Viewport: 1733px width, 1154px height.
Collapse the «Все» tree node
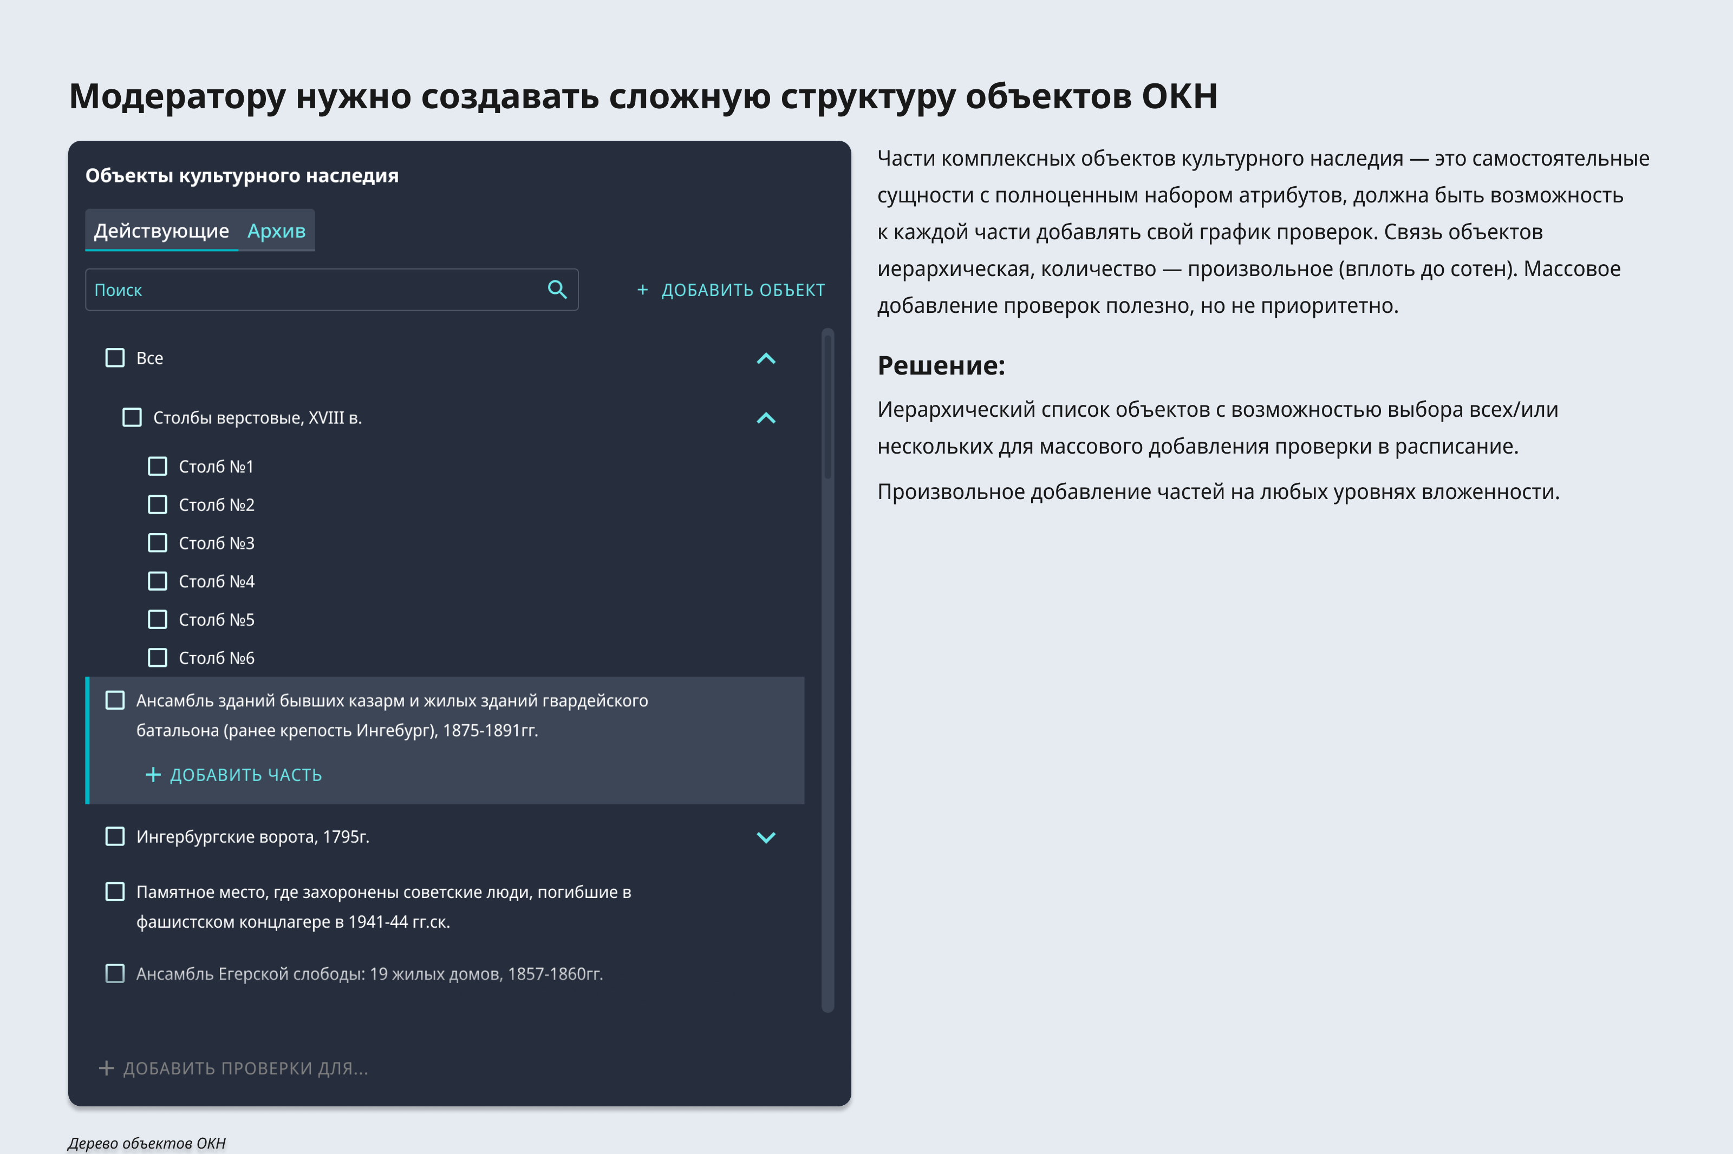(x=766, y=358)
